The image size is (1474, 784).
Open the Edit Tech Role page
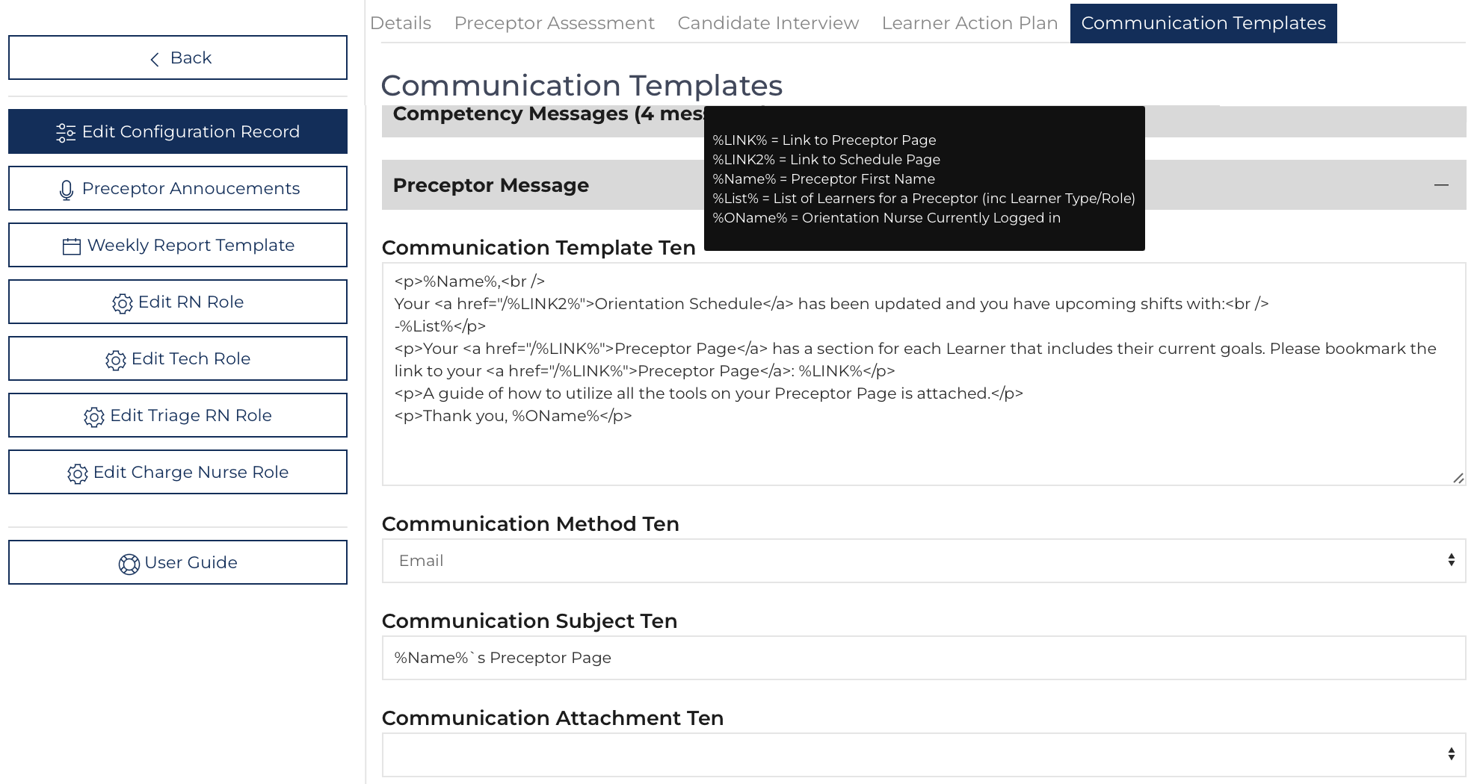178,358
